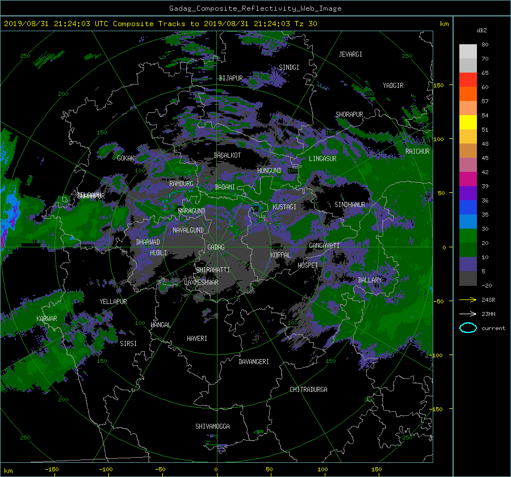The width and height of the screenshot is (511, 477).
Task: Click the KOPPAL city label
Action: click(280, 255)
